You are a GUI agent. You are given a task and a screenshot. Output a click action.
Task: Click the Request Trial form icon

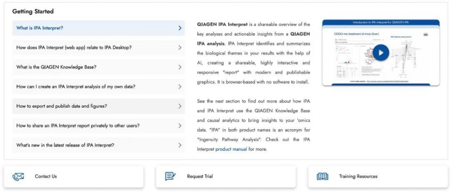point(170,176)
